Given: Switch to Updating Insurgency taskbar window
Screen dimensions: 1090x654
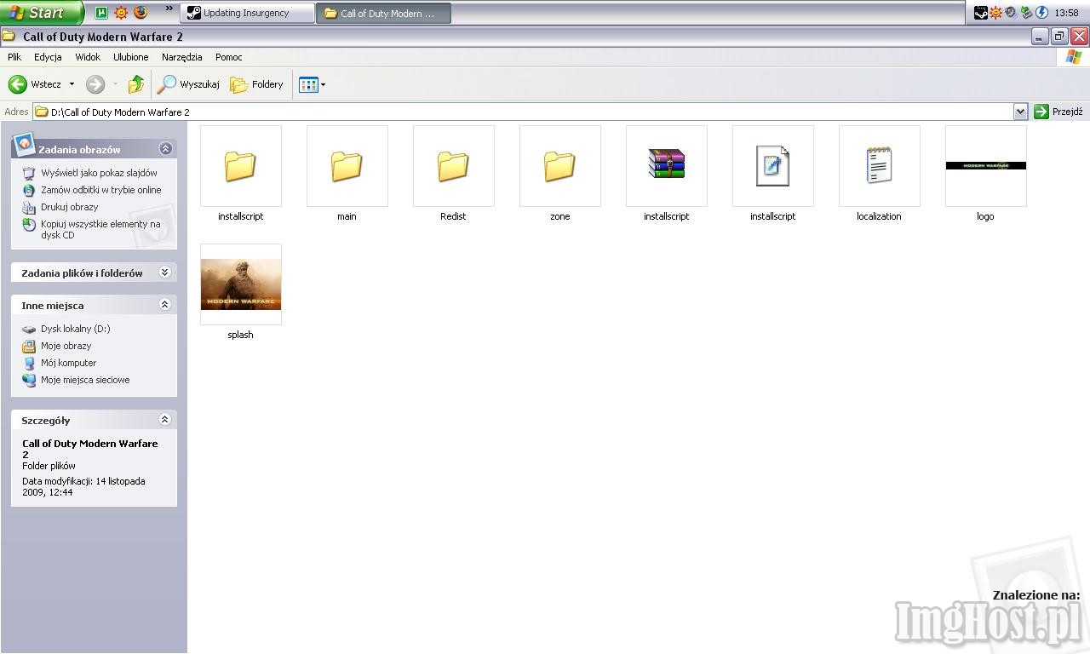Looking at the screenshot, I should click(x=247, y=13).
